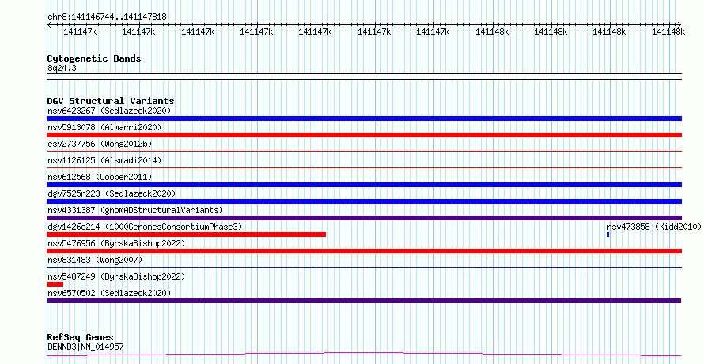The width and height of the screenshot is (704, 364).
Task: Open dgv7525n223 (Sedlazeck2020) variant
Action: [112, 193]
